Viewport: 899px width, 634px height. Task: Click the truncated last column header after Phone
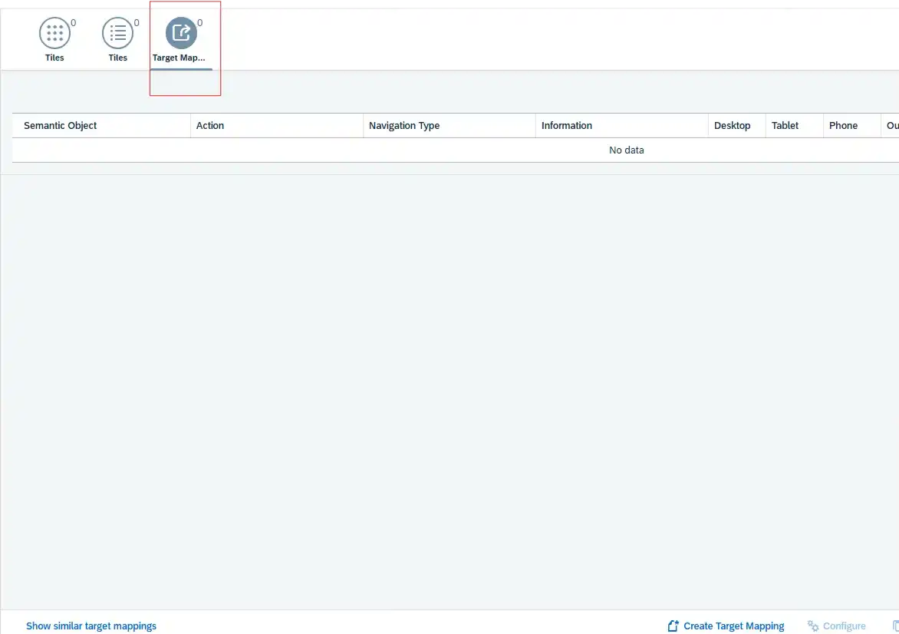pos(892,126)
